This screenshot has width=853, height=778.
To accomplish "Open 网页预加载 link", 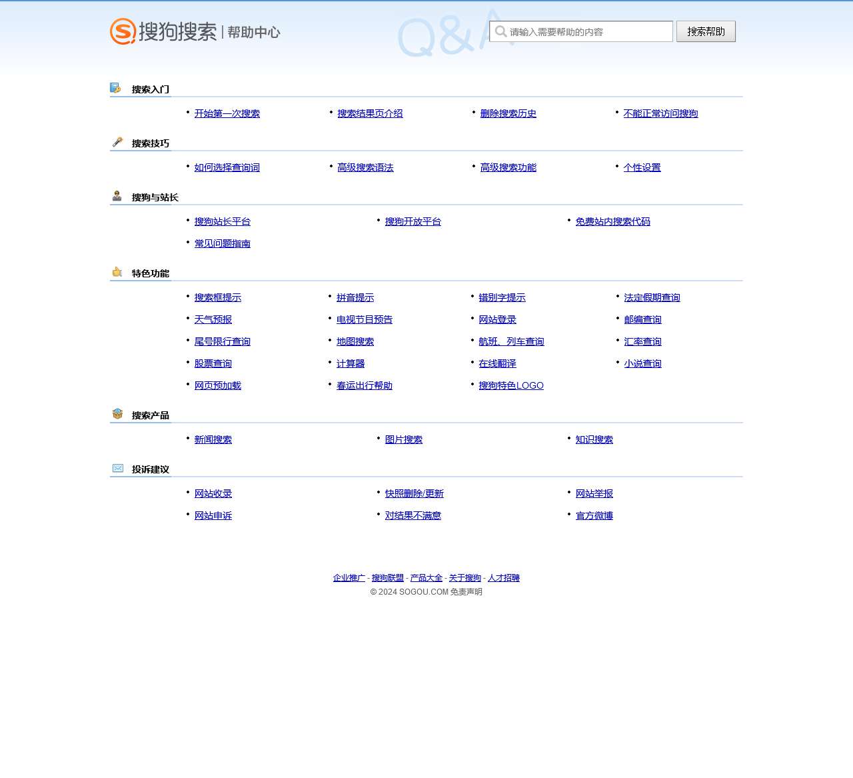I will tap(218, 385).
